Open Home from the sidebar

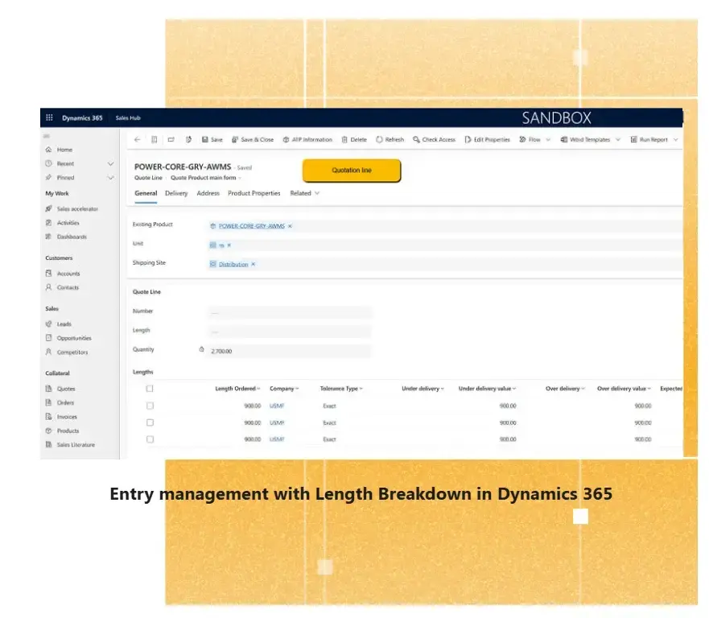coord(64,150)
